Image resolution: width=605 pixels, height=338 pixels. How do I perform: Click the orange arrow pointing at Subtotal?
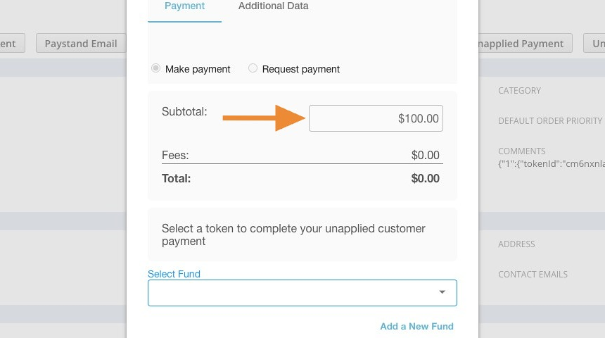coord(265,118)
